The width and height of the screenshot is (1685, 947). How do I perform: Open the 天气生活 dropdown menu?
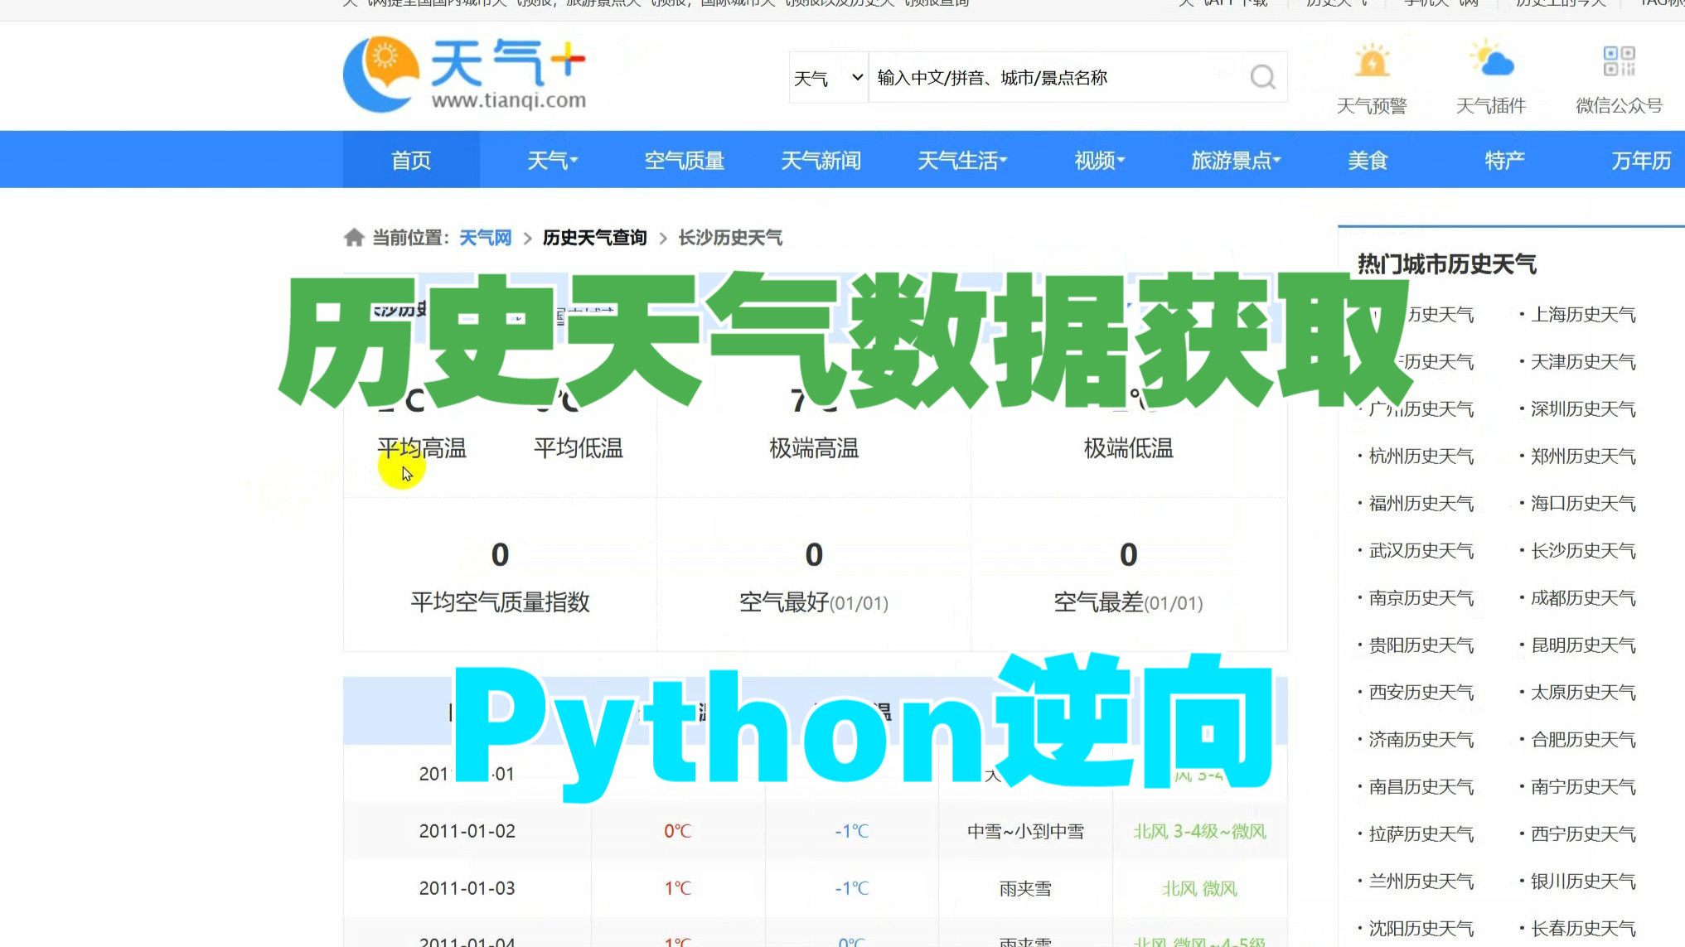(x=960, y=159)
